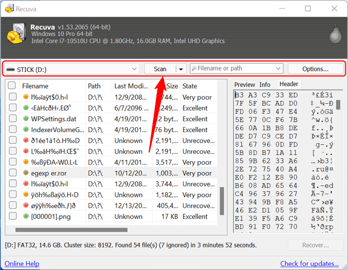Click the orange status dot for %oßÿÐA‹W0.L‹L
The width and height of the screenshot is (348, 270).
[x=26, y=162]
